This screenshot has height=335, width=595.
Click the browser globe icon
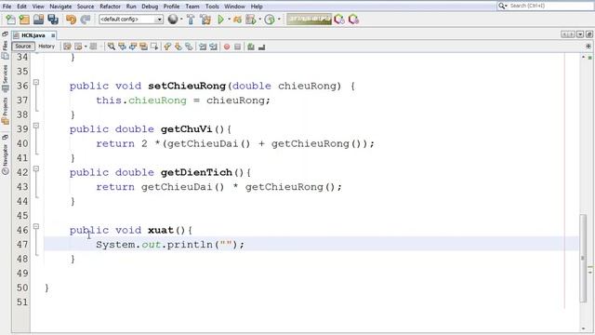click(x=173, y=19)
